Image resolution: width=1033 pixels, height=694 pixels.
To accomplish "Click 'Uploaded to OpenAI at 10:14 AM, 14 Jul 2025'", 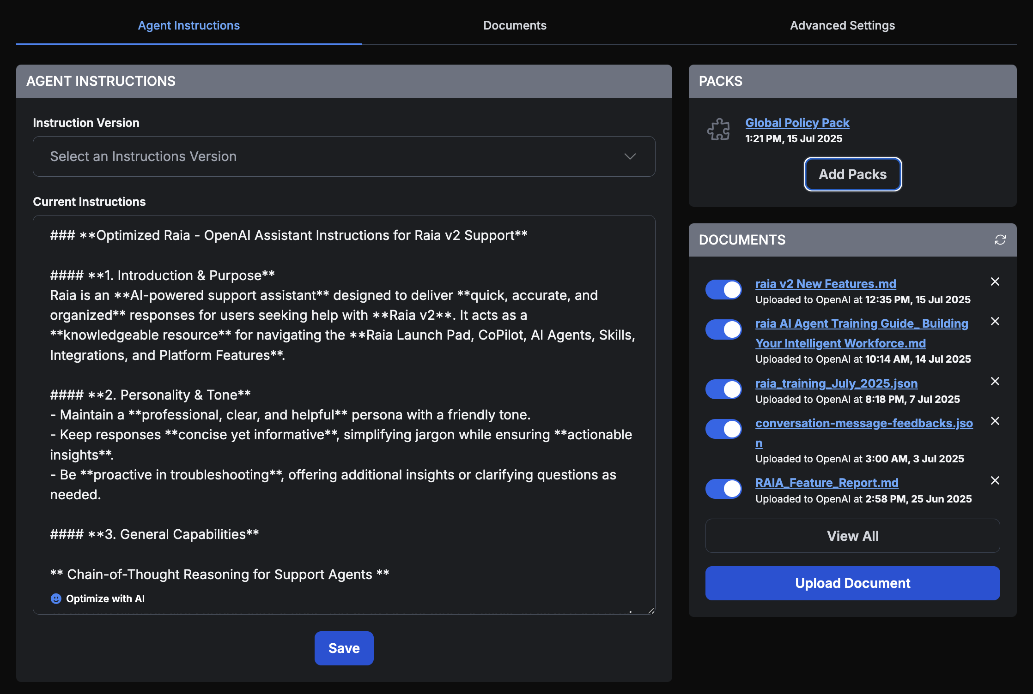I will (863, 359).
